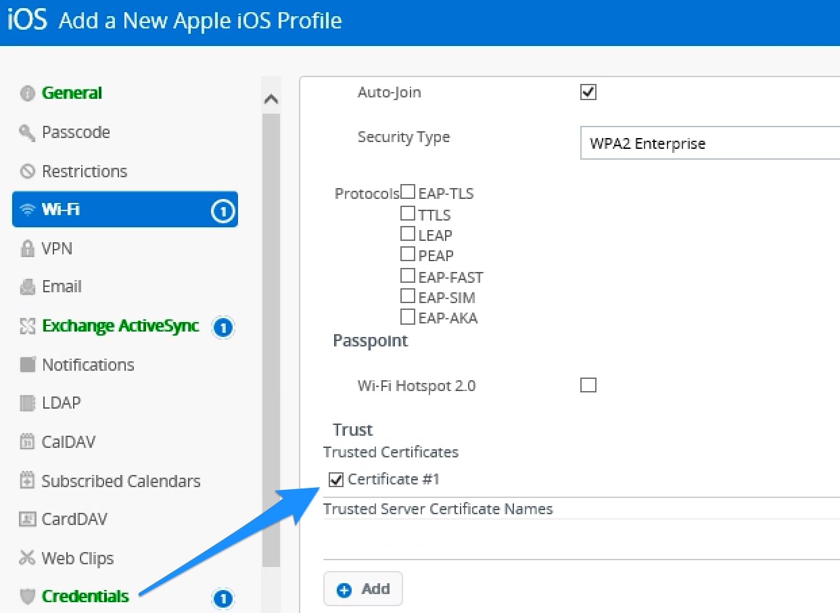Screen dimensions: 840x613
Task: Click the Add button
Action: (x=363, y=589)
